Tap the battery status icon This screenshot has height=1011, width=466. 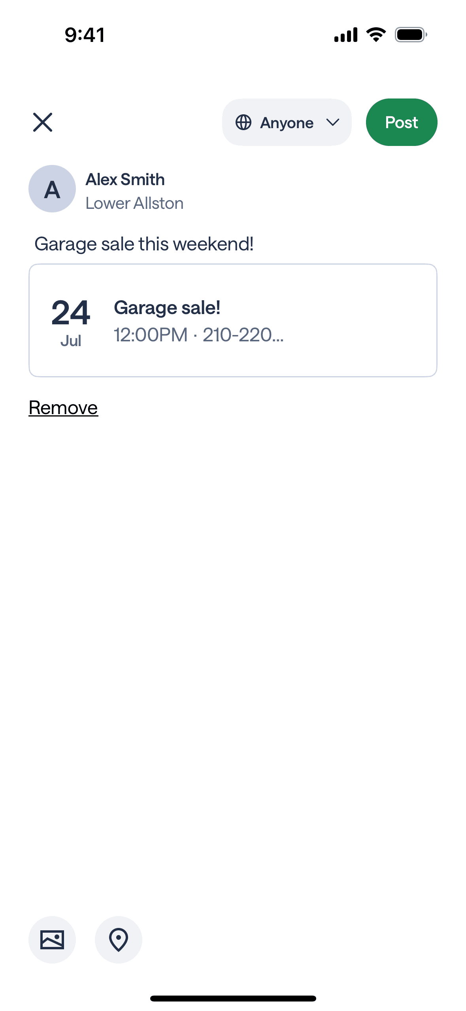(x=410, y=35)
